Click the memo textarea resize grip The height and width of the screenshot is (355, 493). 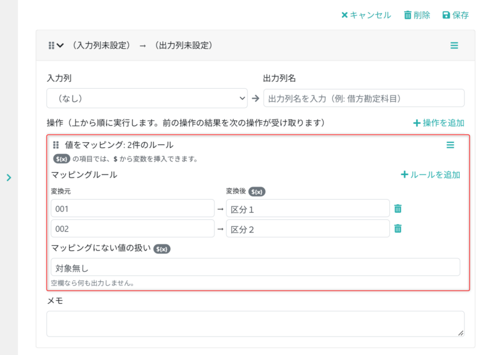460,333
